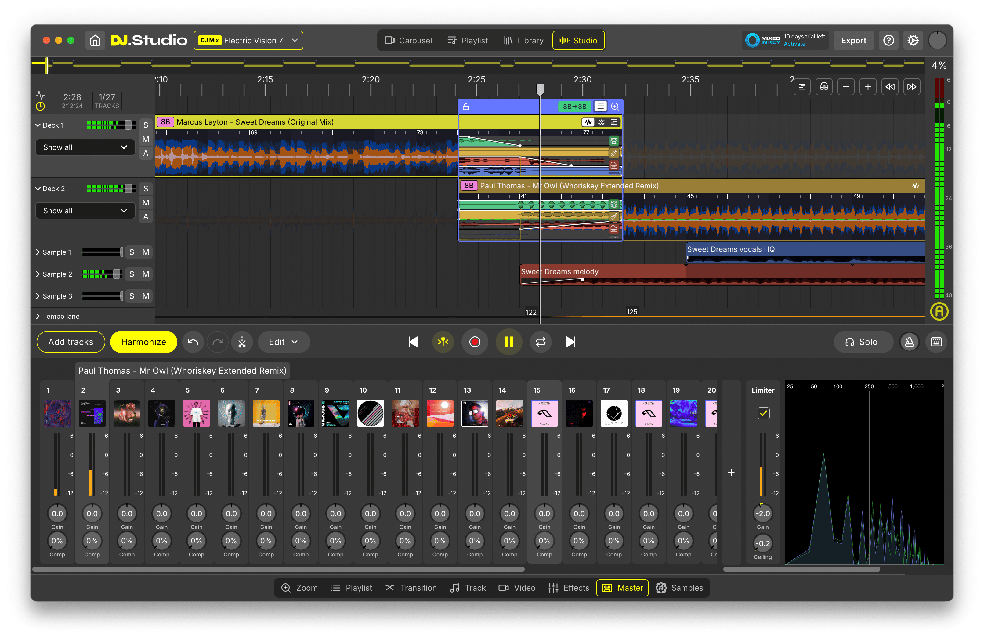
Task: Click the center playhead icon
Action: 443,342
